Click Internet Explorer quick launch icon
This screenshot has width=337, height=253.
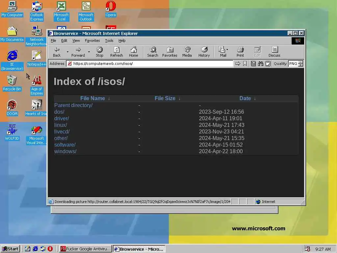(x=35, y=249)
